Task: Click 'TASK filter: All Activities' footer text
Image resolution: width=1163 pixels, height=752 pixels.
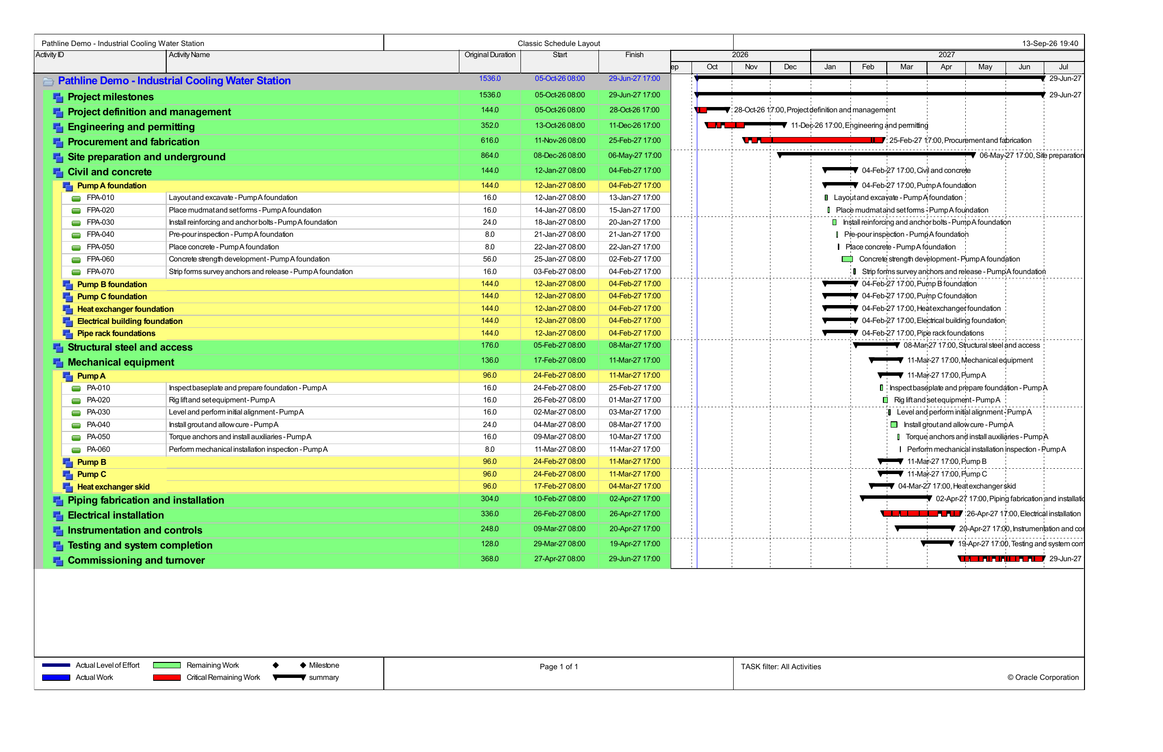Action: click(x=781, y=668)
